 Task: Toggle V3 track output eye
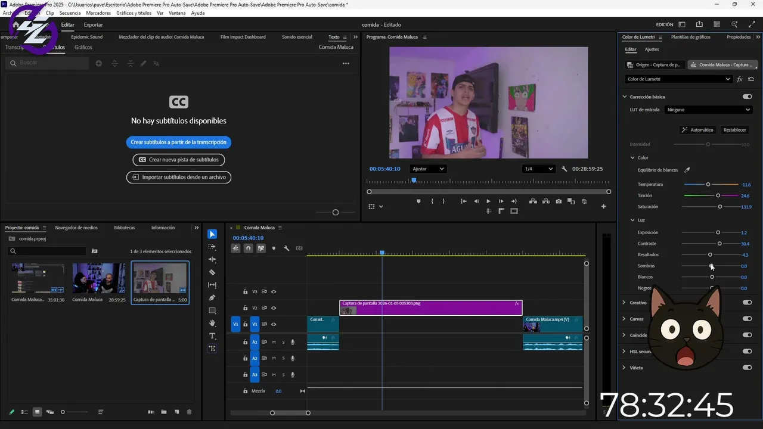pyautogui.click(x=274, y=292)
